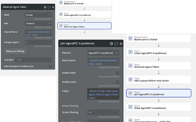
Task: Toggle Add a breakpoint in debug mode checkbox
Action: point(50,66)
